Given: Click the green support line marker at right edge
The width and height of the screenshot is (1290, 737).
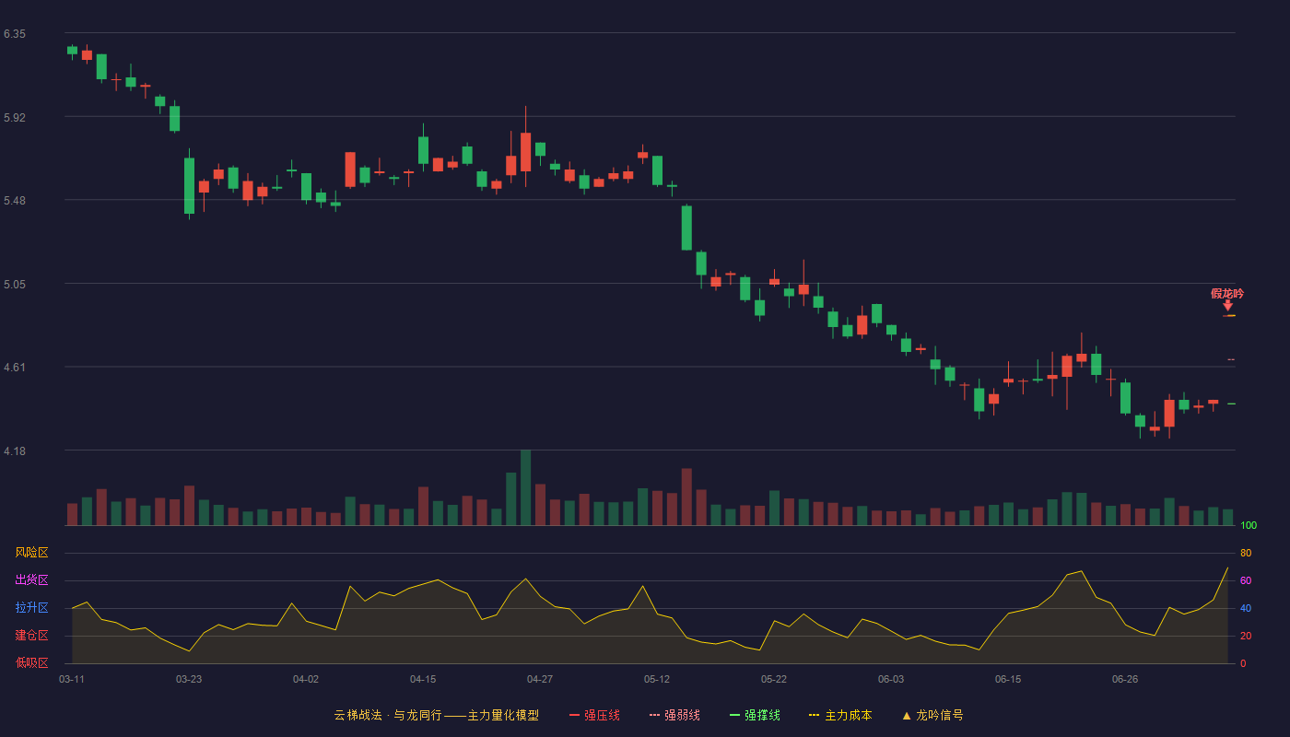Looking at the screenshot, I should [1231, 404].
